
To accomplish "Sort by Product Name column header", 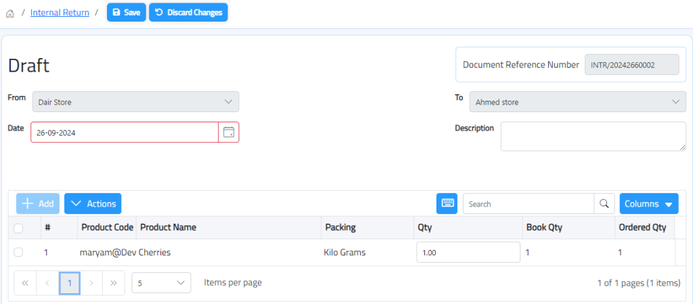I will coord(168,227).
